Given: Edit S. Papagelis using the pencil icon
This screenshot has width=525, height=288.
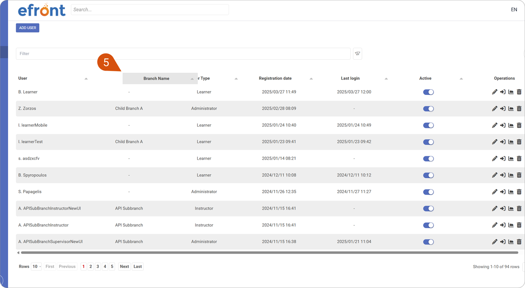Looking at the screenshot, I should click(x=494, y=192).
